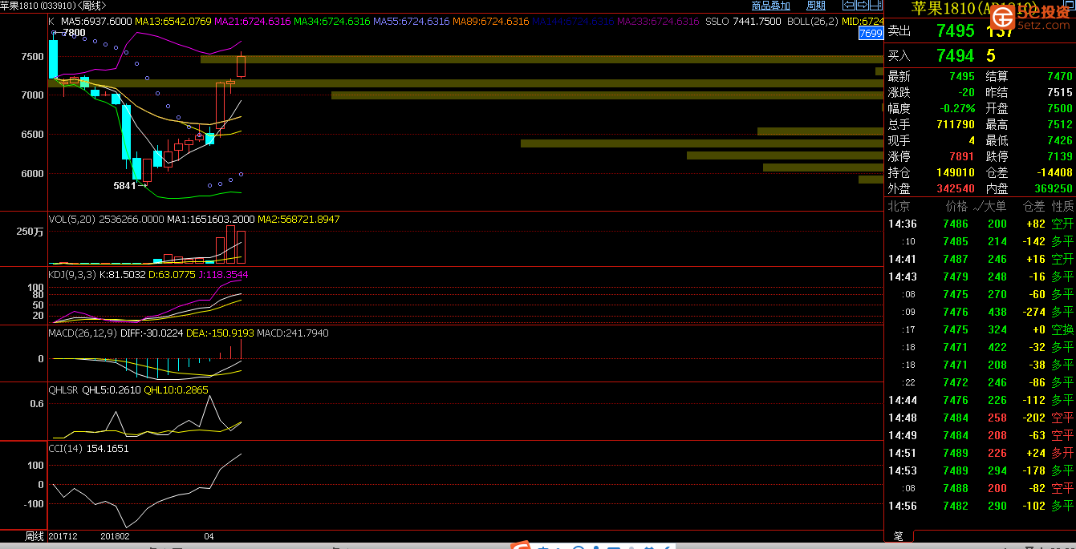This screenshot has height=549, width=1076.
Task: Click the 价格 column header
Action: click(x=956, y=206)
